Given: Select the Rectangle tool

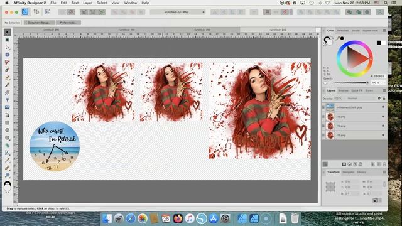Looking at the screenshot, I should tap(7, 122).
